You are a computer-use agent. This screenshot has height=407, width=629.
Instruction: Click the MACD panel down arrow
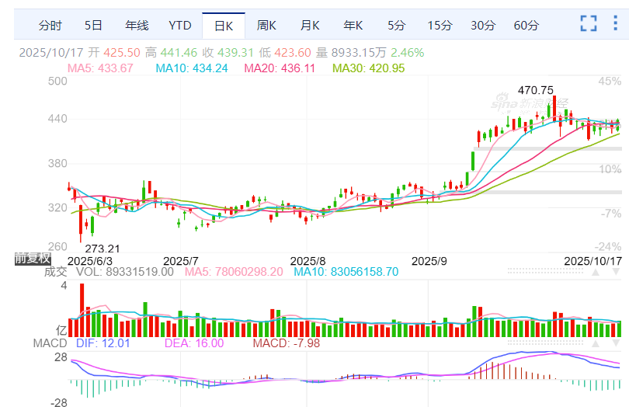616,343
